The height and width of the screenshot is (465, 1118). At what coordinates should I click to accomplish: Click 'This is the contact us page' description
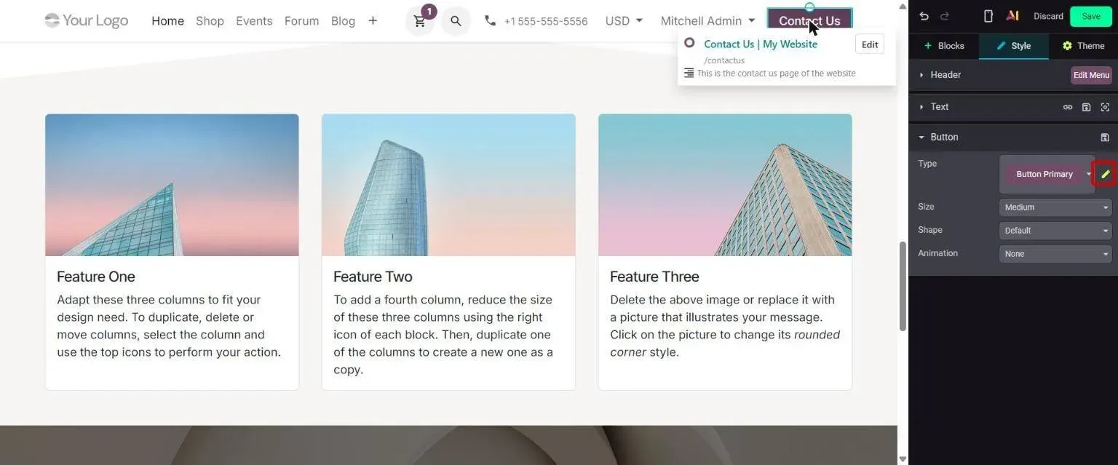(x=776, y=73)
